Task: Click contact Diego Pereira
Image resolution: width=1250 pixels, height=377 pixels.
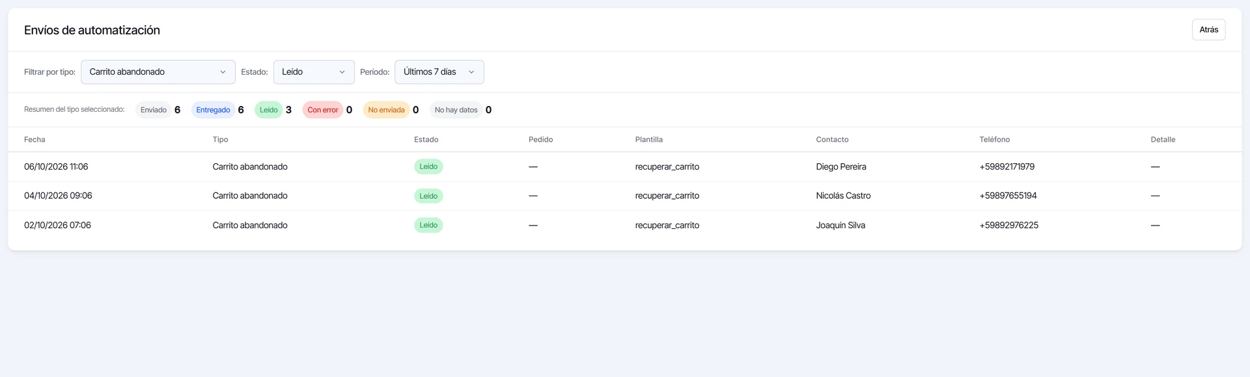Action: 841,167
